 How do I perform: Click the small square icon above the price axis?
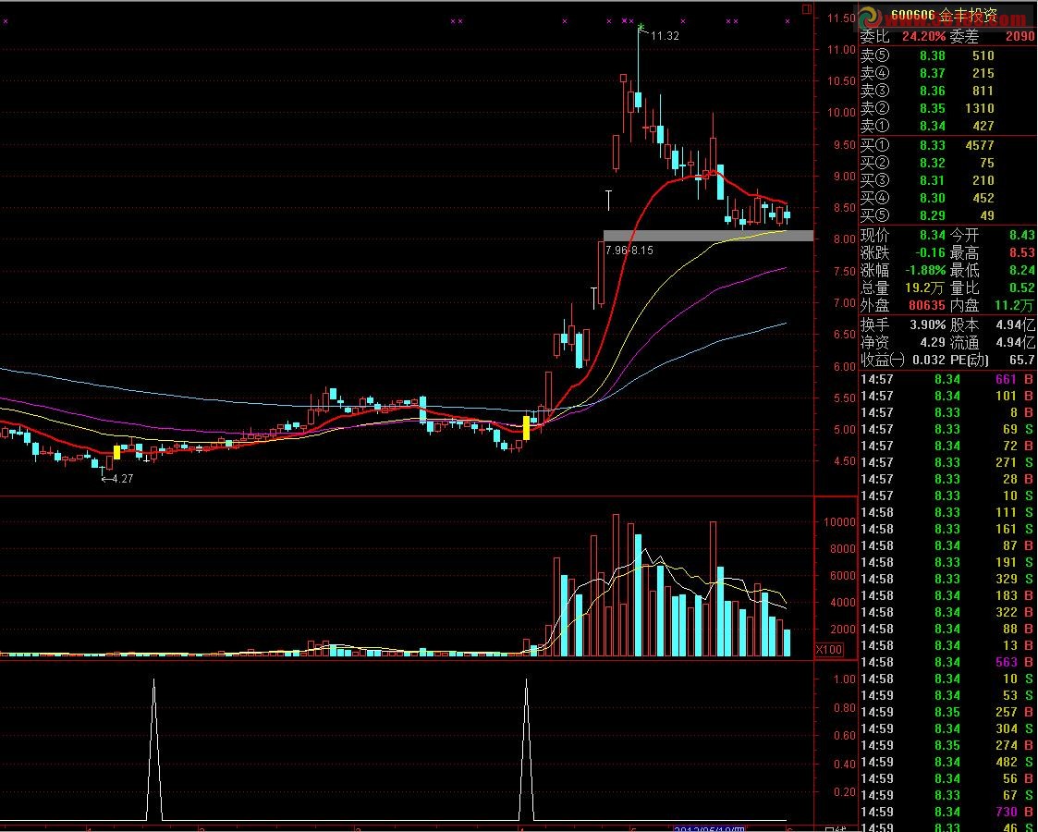tap(806, 9)
